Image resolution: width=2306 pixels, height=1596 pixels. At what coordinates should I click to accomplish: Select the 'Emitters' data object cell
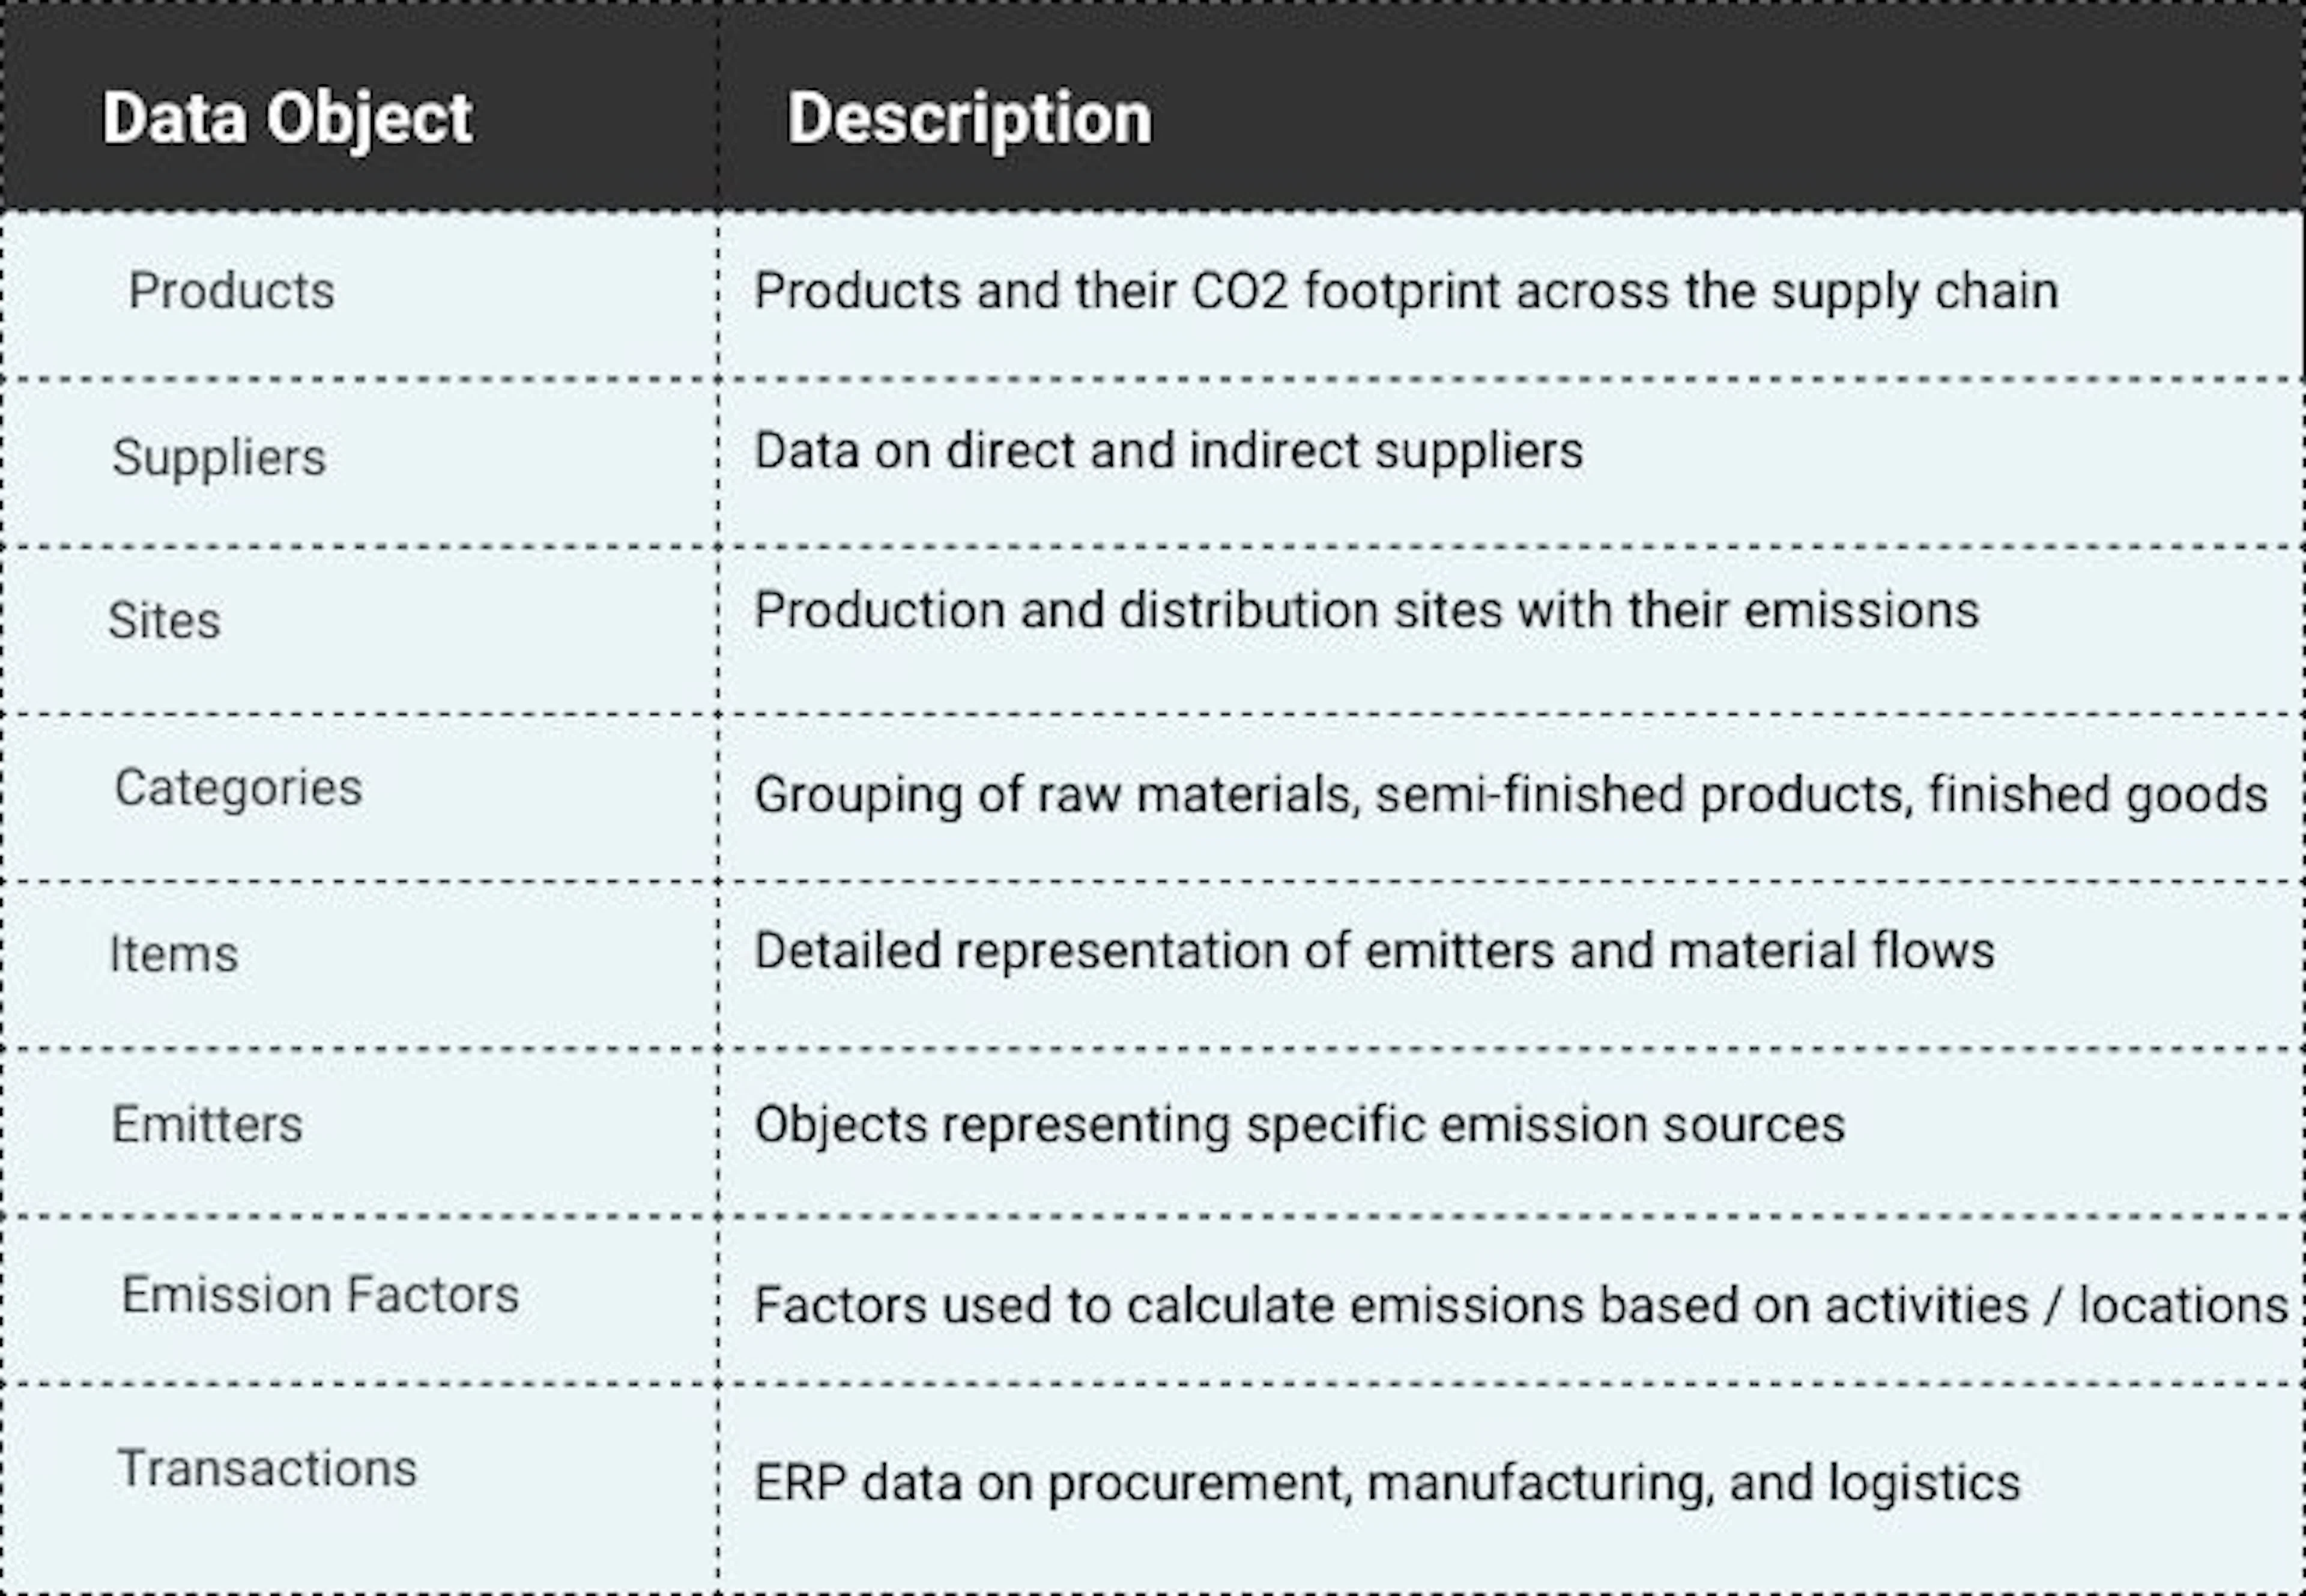pos(207,1124)
